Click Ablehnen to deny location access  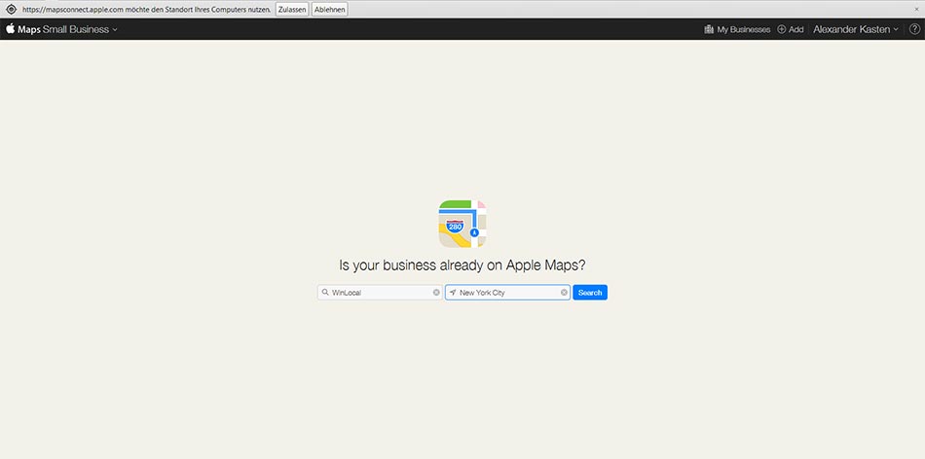coord(329,10)
